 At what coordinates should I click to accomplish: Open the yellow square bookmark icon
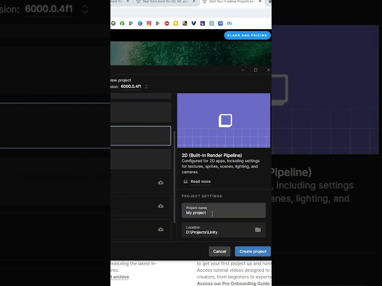pos(175,23)
